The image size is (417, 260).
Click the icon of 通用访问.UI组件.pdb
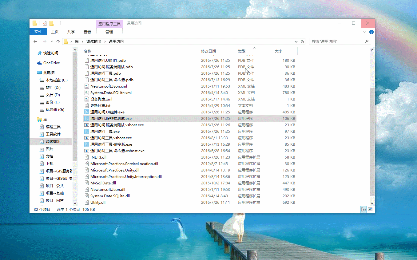87,61
